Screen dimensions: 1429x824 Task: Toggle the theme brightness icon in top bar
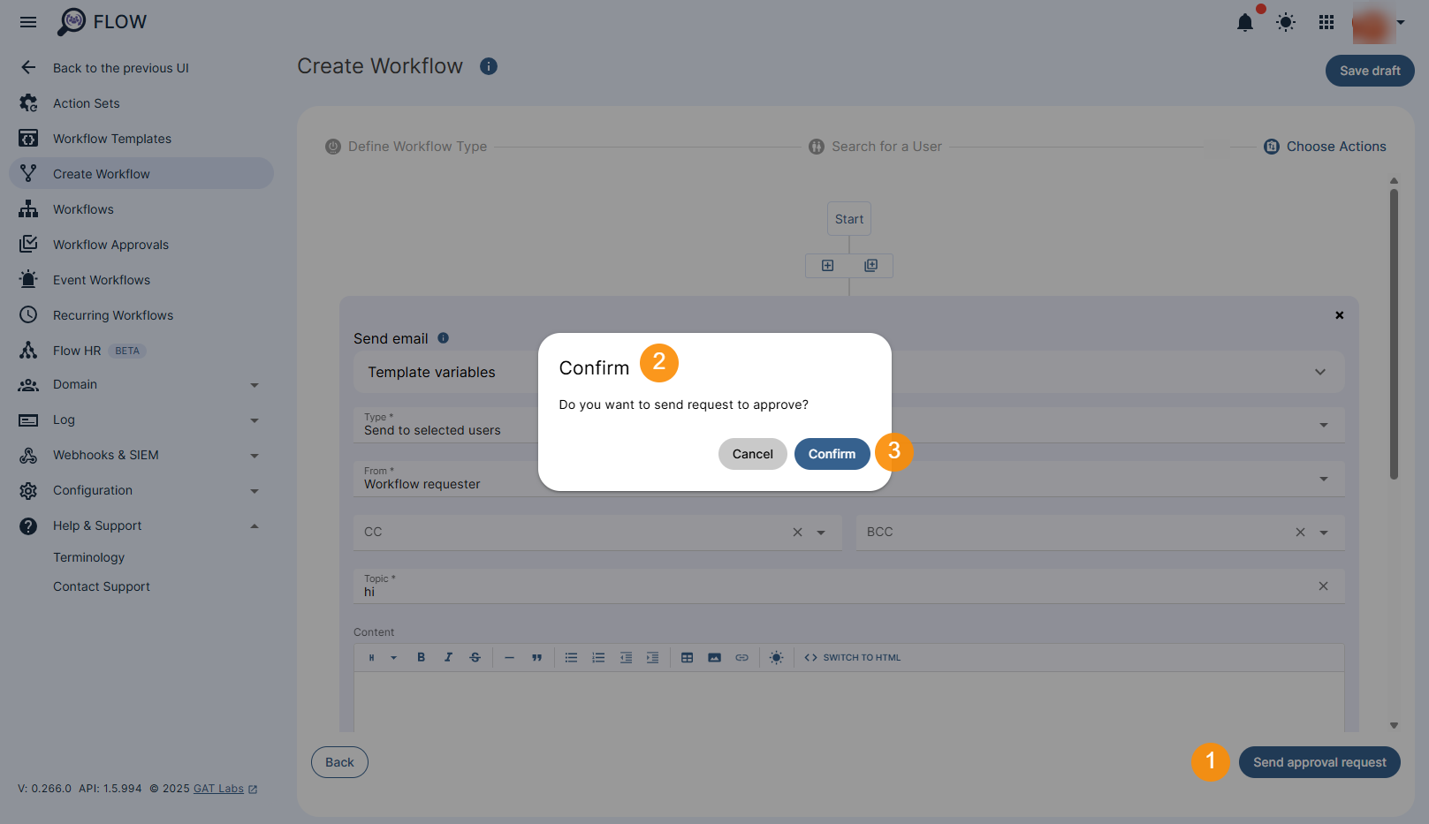click(1285, 22)
